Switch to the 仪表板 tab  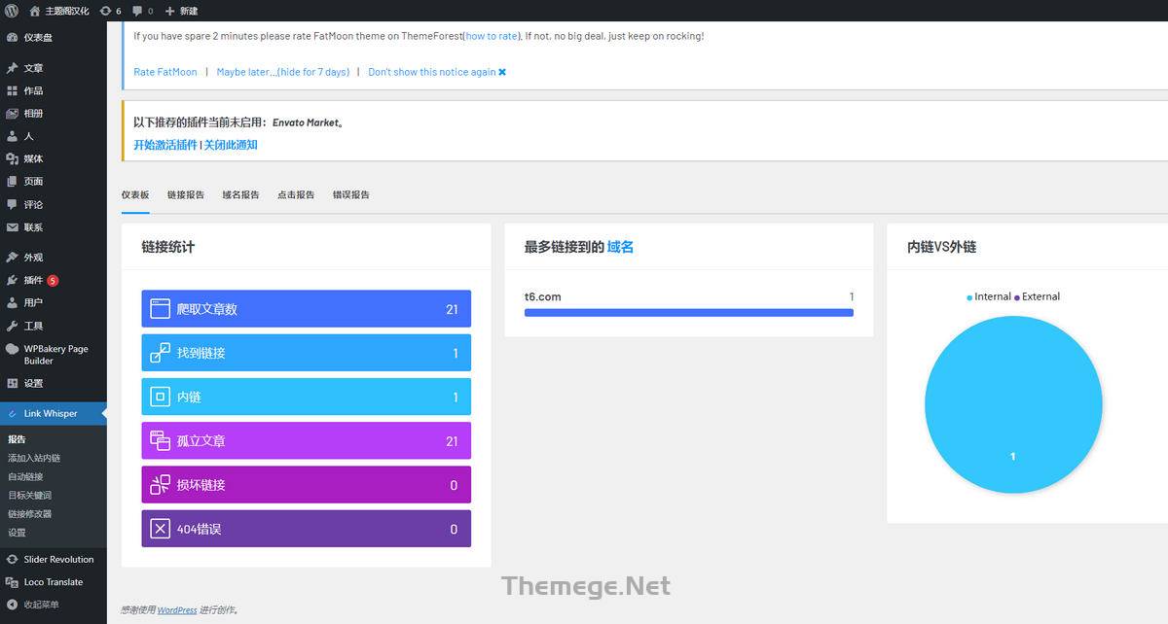[x=135, y=194]
